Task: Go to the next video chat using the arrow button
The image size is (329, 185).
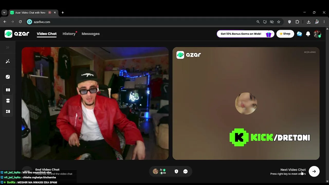Action: tap(314, 171)
